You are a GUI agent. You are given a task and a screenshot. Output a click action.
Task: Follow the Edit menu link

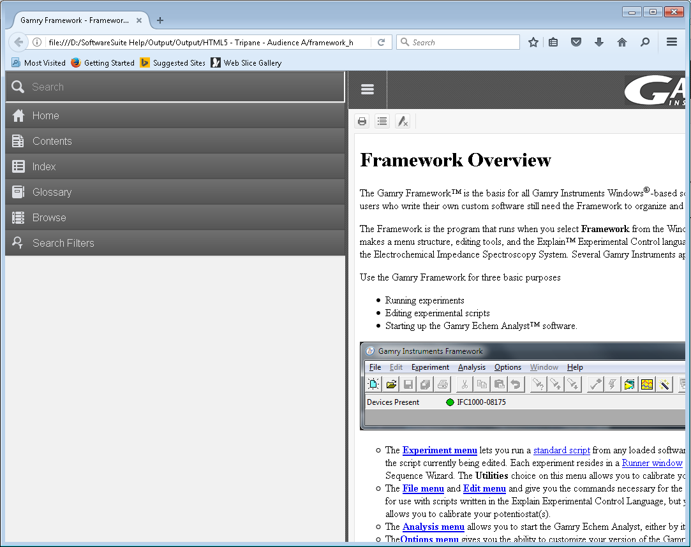tap(484, 488)
